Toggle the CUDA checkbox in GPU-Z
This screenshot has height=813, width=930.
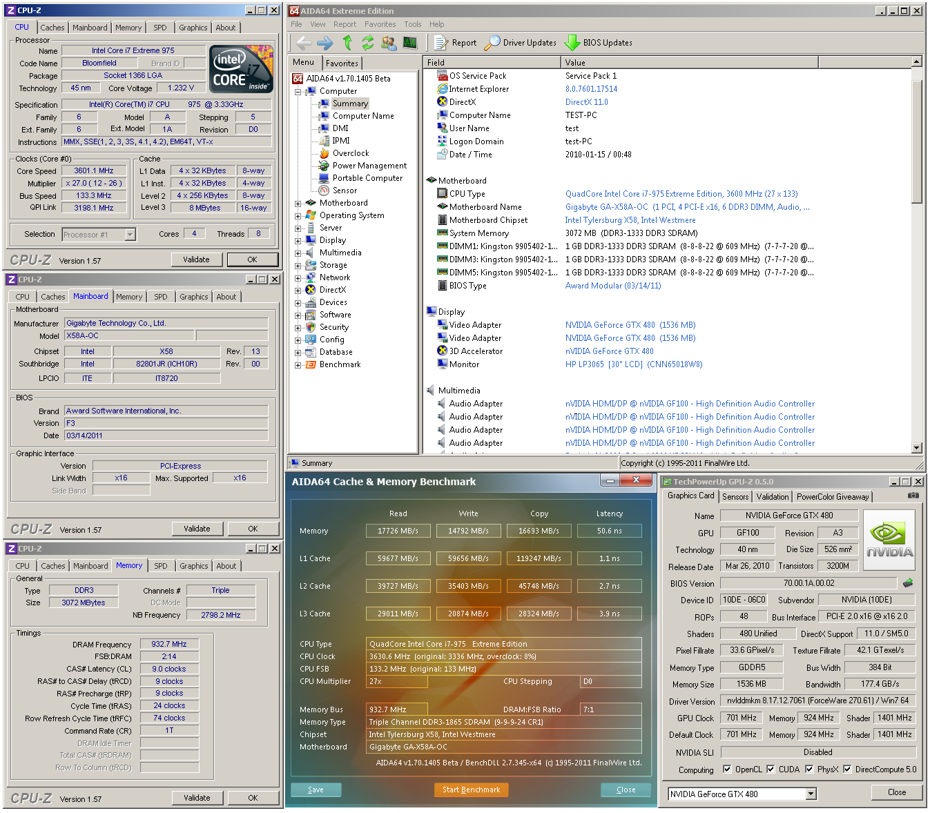[771, 769]
